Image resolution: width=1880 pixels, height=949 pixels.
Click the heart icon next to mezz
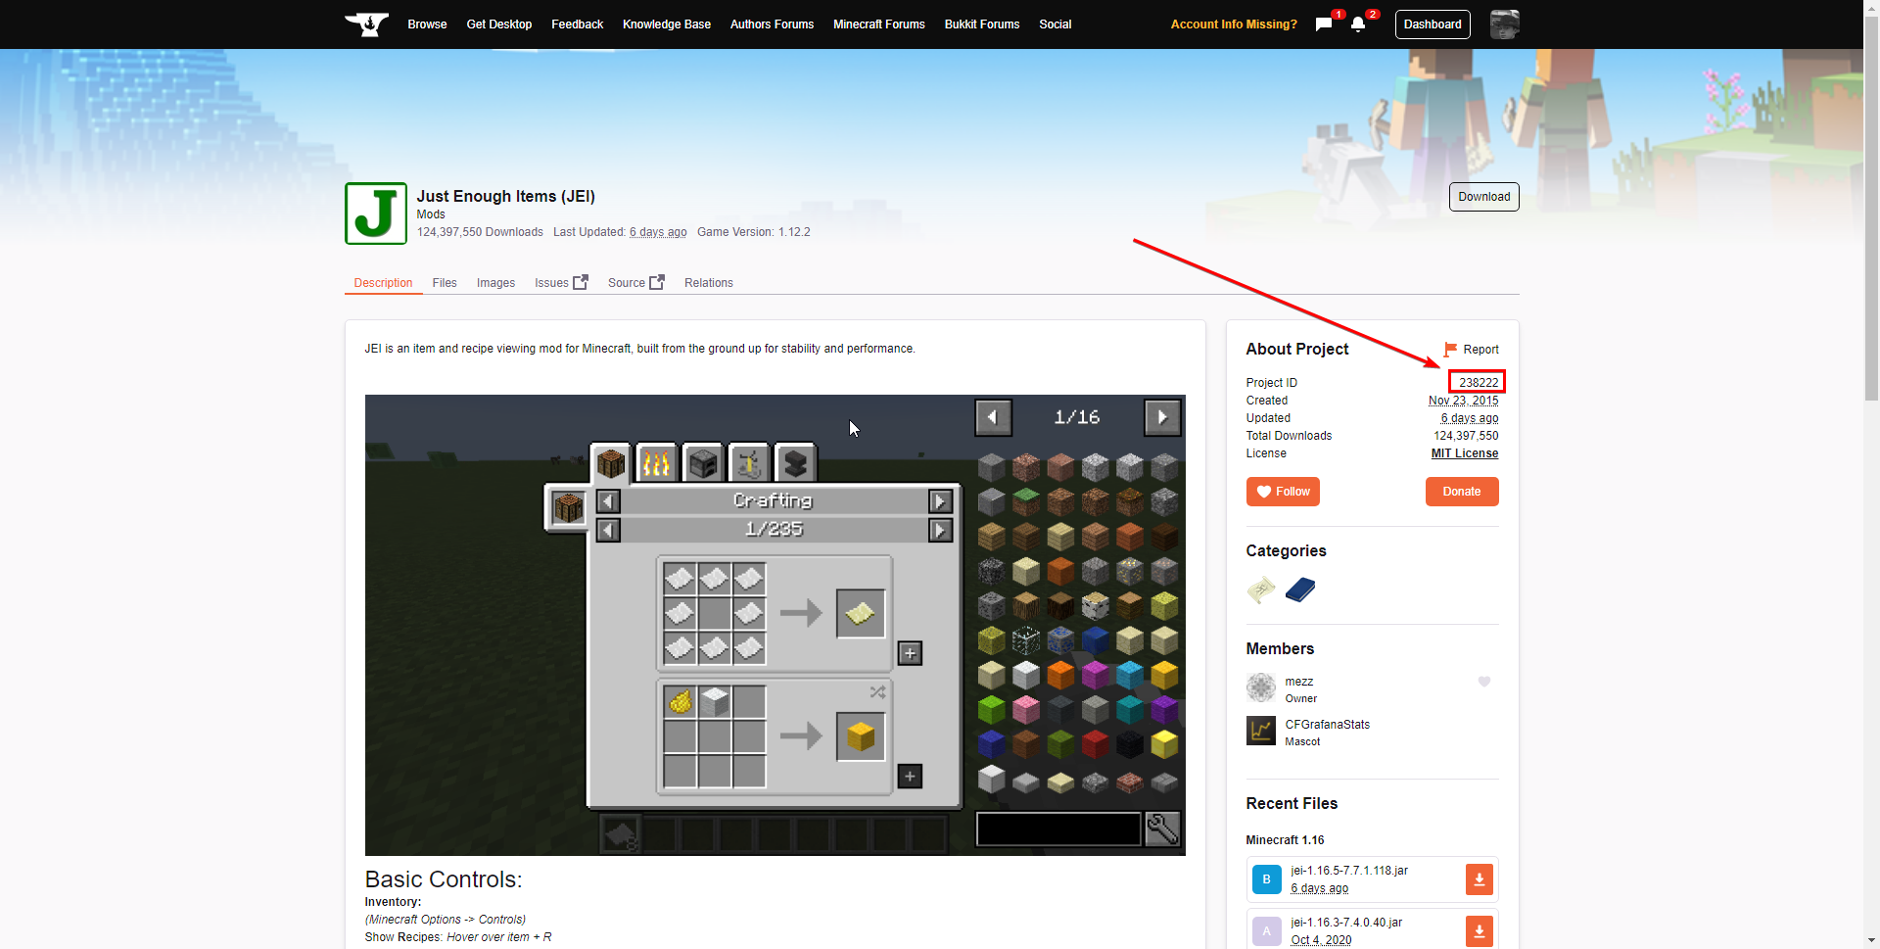pos(1484,682)
